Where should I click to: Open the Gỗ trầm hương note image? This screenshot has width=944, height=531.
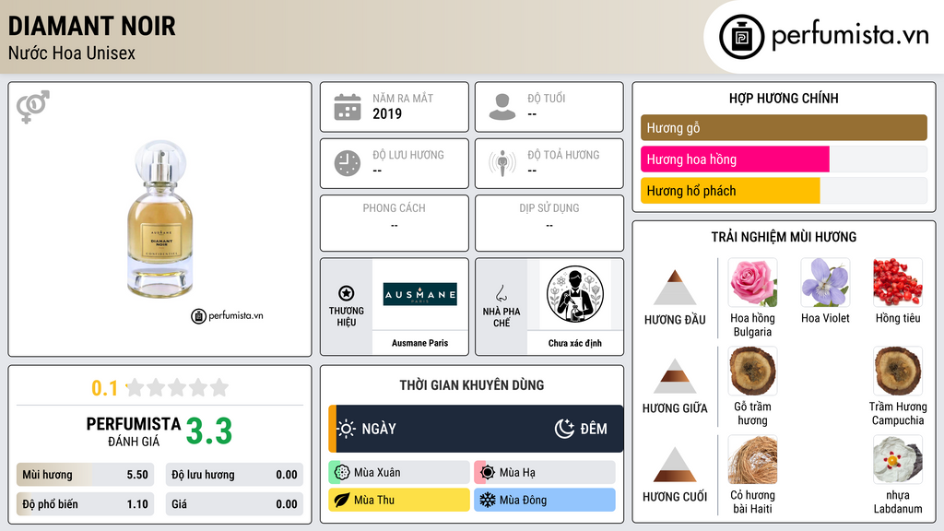(752, 372)
